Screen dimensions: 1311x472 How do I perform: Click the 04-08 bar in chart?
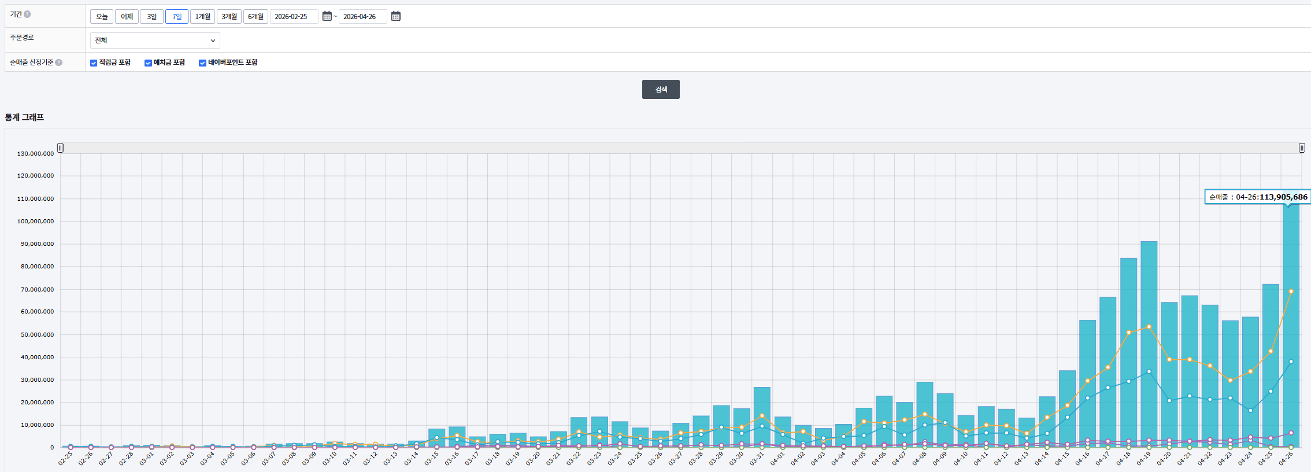[x=924, y=415]
